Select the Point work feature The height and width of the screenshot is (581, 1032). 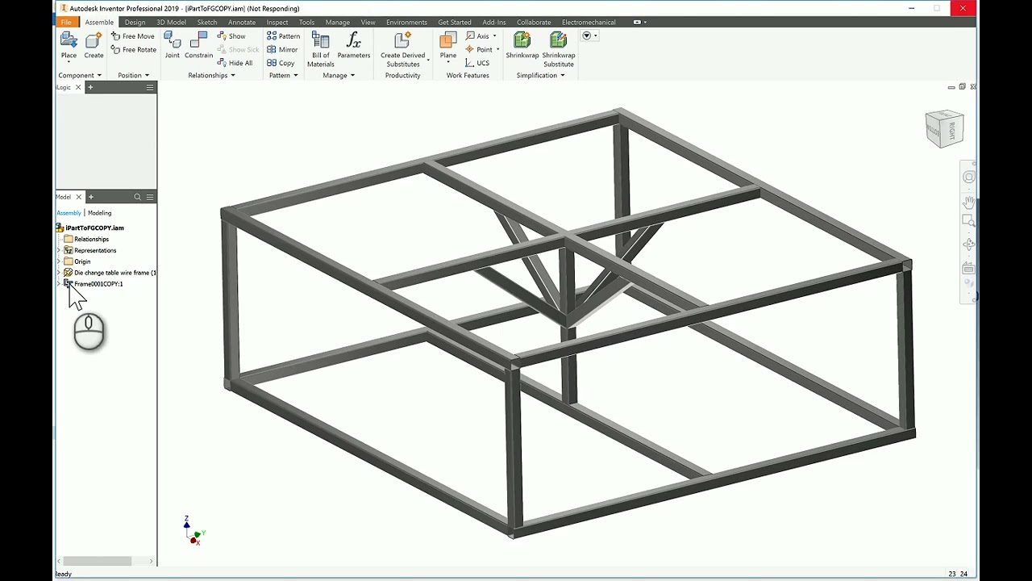click(x=479, y=50)
